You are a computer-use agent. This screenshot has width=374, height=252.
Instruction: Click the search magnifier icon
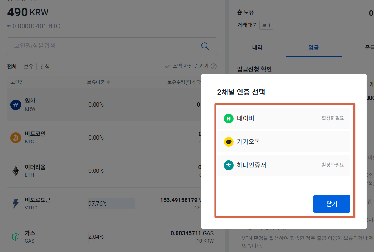(x=205, y=46)
